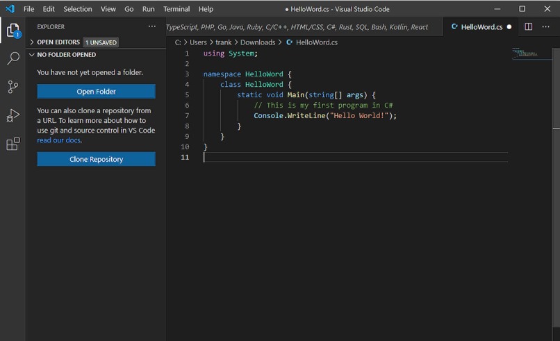Switch to the TypeScript, PHP, Go tab
This screenshot has width=560, height=341.
tap(304, 27)
